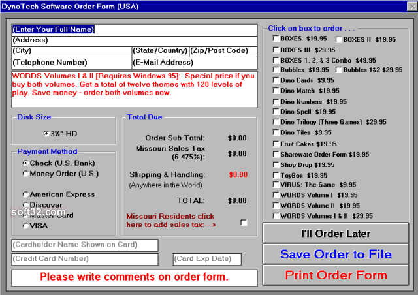Select Dino Numbers $19.95 checkbox

point(276,102)
